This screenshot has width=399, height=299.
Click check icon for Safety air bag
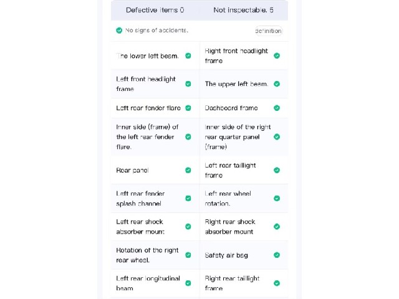coord(277,255)
